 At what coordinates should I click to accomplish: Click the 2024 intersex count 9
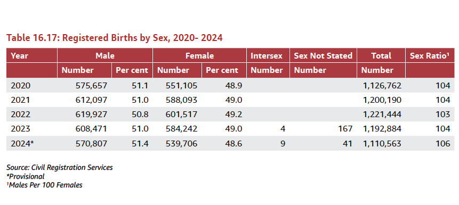tap(283, 143)
